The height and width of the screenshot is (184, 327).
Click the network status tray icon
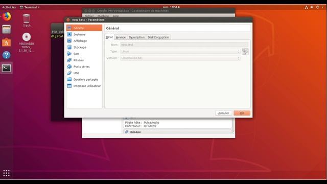306,7
